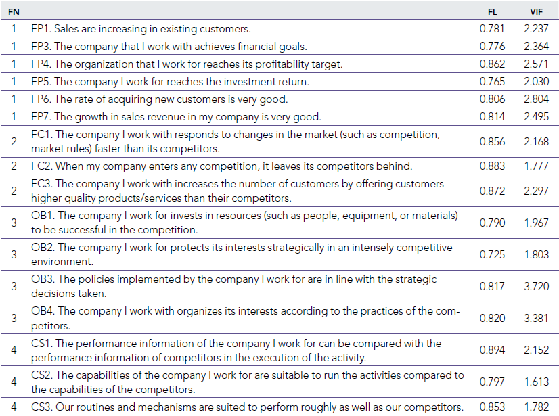Select the VIF value 3.381
559x416 pixels.
[x=535, y=318]
